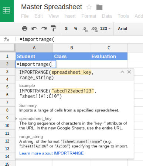Click increase decimal places button
Screen dimensions: 143x166
point(95,29)
